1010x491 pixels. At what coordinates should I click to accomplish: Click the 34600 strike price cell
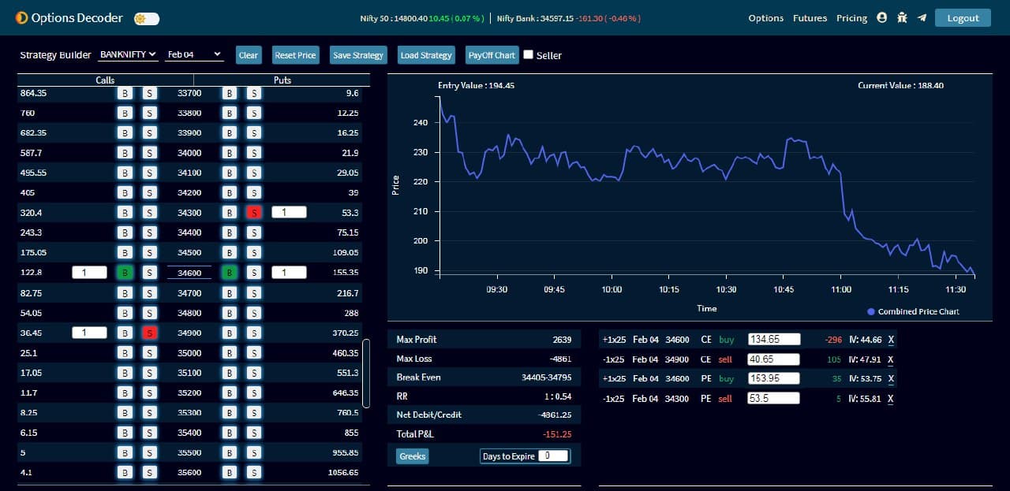point(189,272)
